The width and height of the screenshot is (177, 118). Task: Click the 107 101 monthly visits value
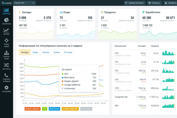pyautogui.click(x=23, y=25)
